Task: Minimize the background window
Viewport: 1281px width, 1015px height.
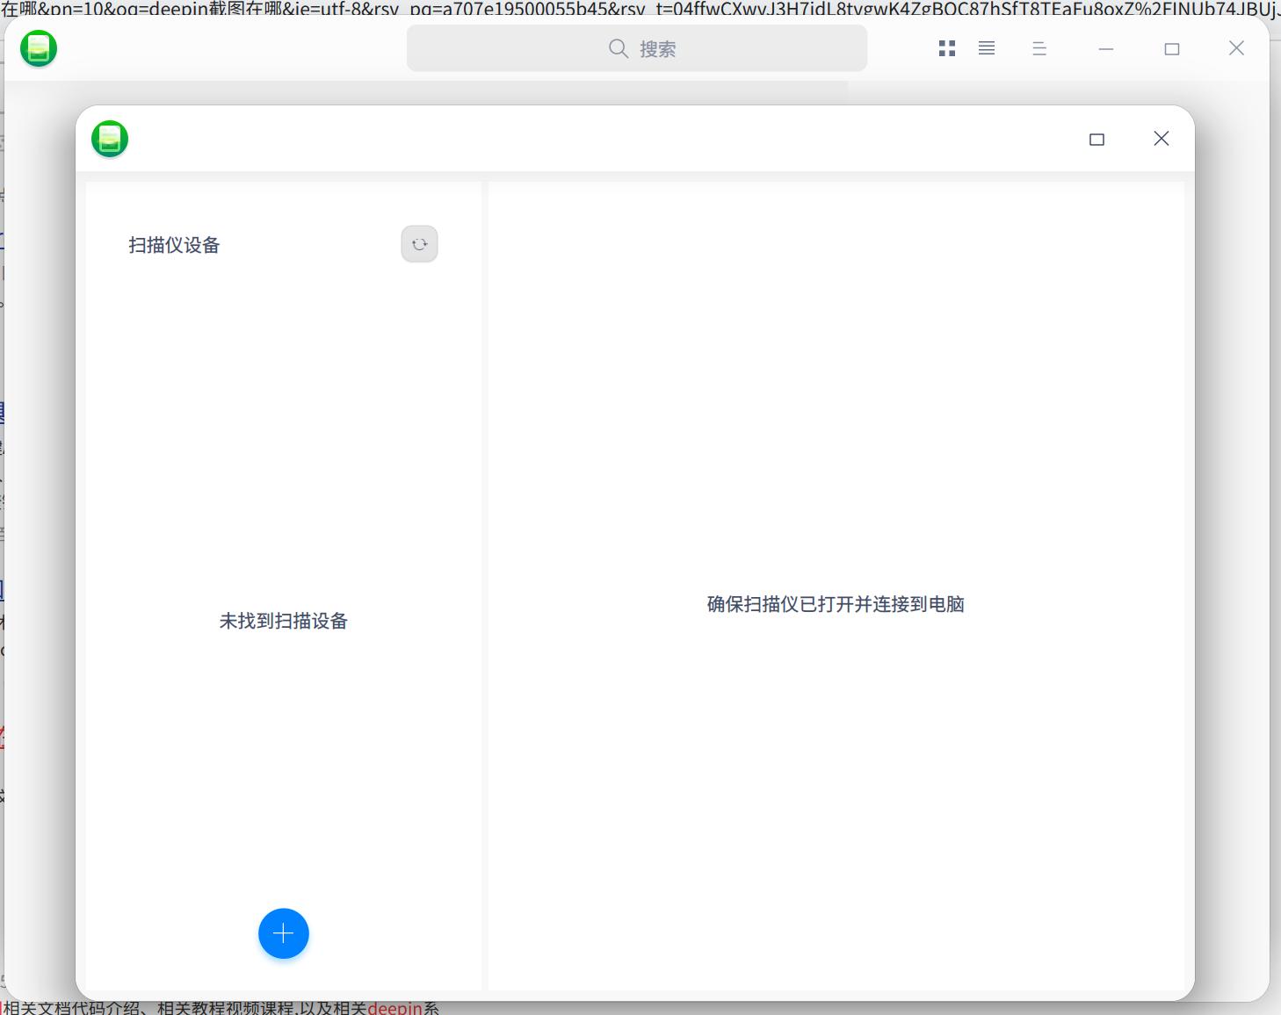Action: click(1106, 49)
